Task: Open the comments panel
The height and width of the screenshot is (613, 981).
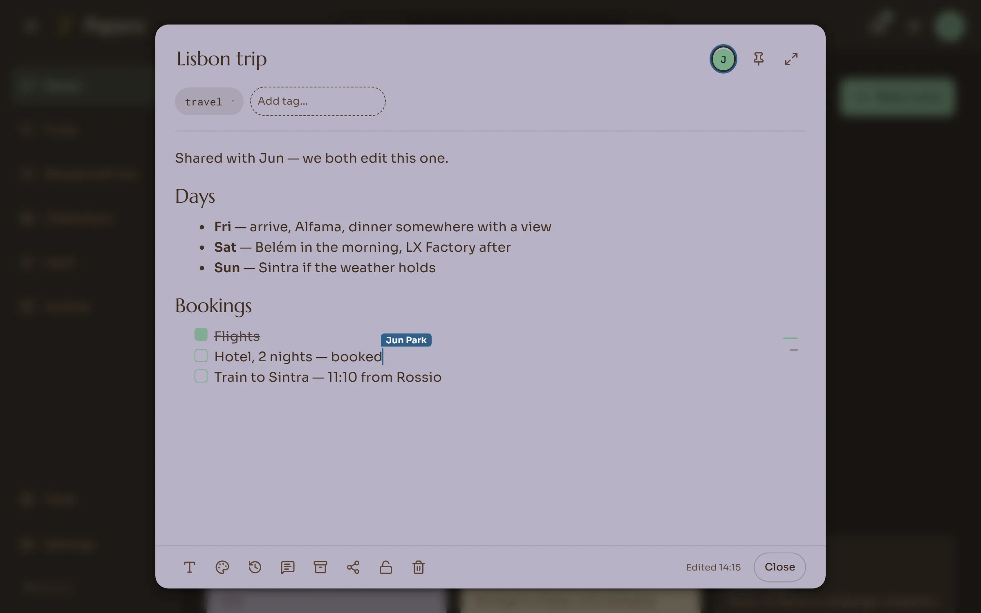Action: coord(288,567)
